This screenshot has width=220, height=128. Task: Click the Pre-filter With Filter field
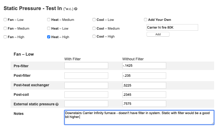point(86,66)
